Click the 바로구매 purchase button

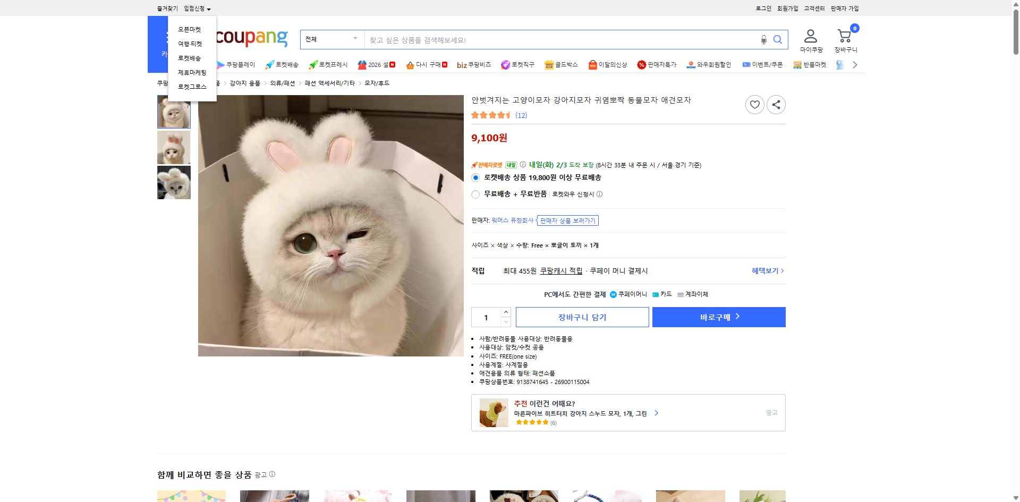point(718,317)
